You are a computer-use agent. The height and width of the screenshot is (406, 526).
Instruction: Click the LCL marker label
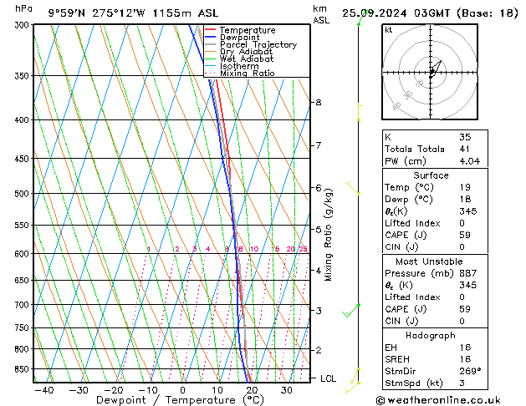329,378
